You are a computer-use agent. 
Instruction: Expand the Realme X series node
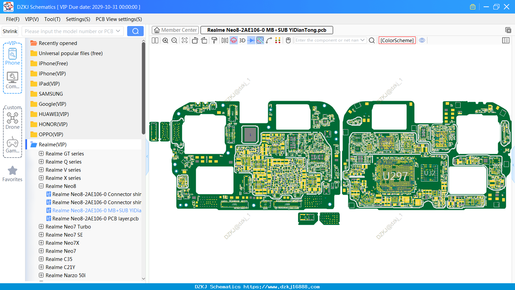point(41,178)
